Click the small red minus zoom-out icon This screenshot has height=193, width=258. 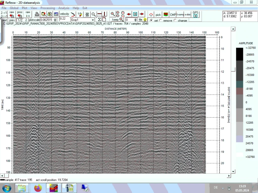[x=118, y=16]
